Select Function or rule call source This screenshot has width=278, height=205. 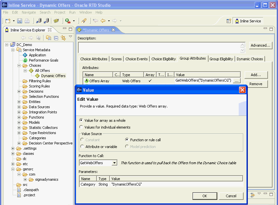tap(127, 140)
